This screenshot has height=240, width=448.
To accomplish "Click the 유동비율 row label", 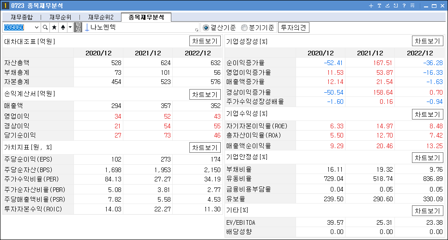I will 239,179.
